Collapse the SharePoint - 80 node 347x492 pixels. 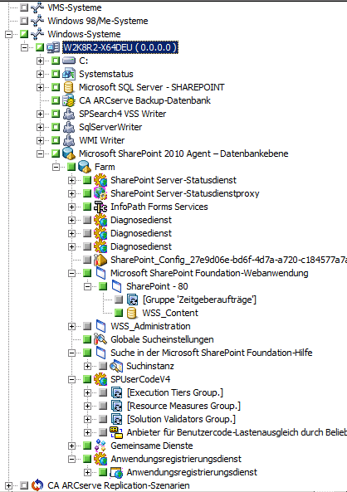coord(87,286)
